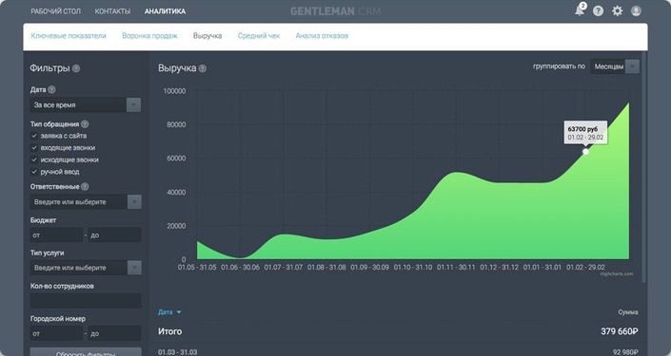671x356 pixels.
Task: Open the Месяцам grouping dropdown
Action: tap(615, 66)
